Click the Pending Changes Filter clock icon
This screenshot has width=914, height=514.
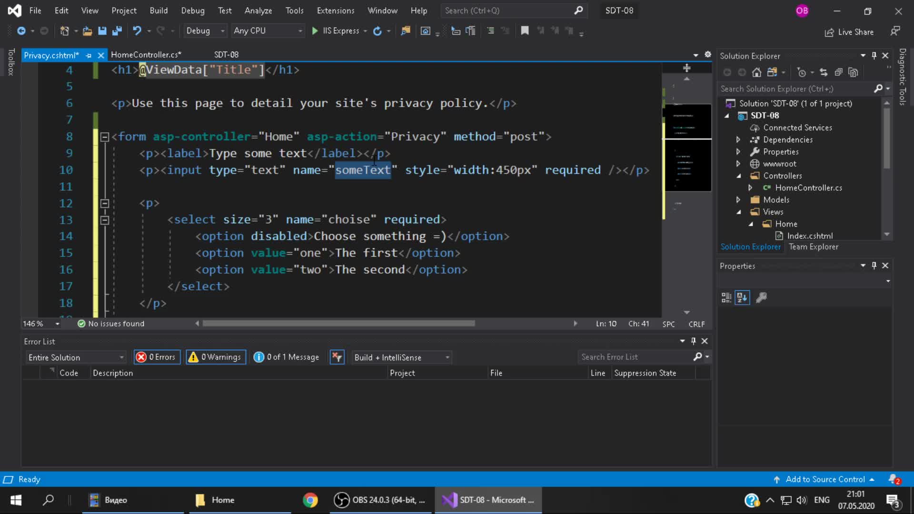coord(802,72)
